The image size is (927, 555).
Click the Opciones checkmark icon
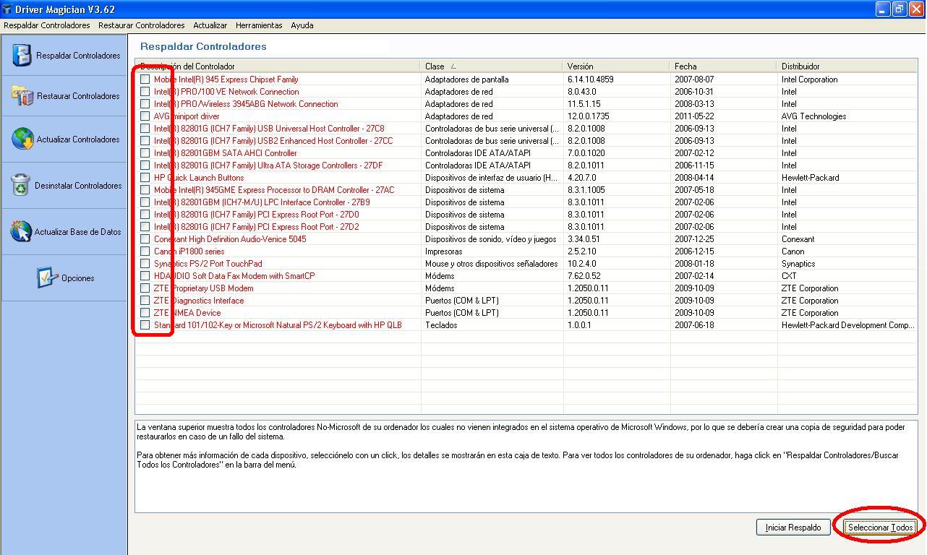tap(47, 277)
